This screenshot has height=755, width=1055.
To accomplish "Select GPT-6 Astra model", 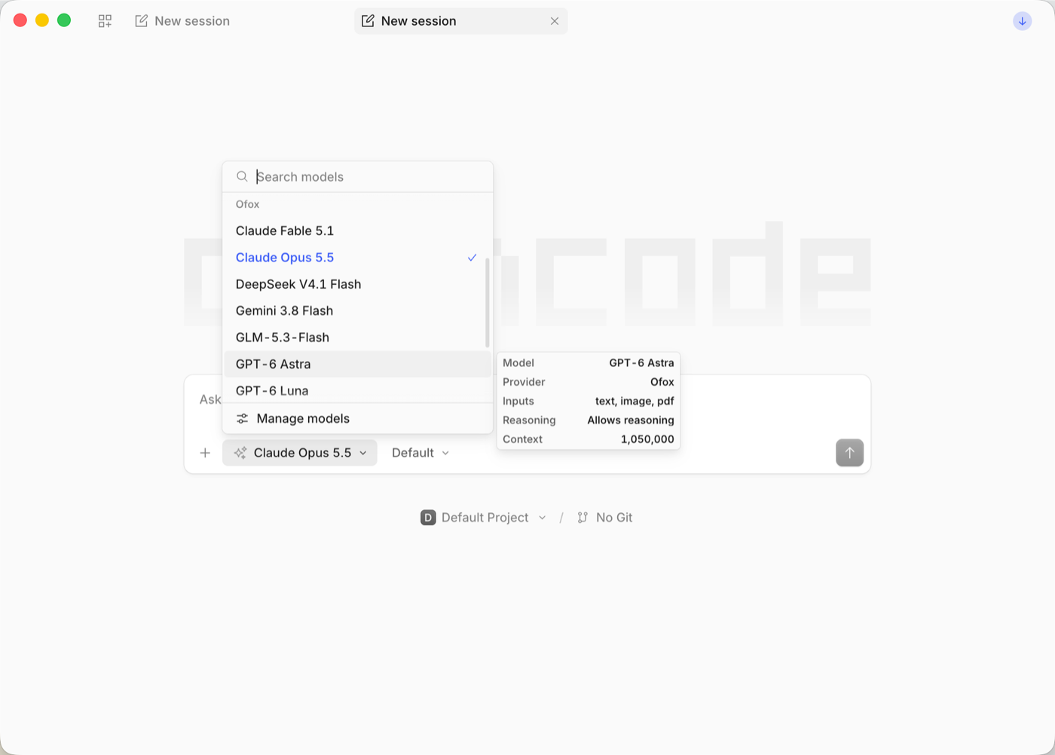I will point(358,364).
